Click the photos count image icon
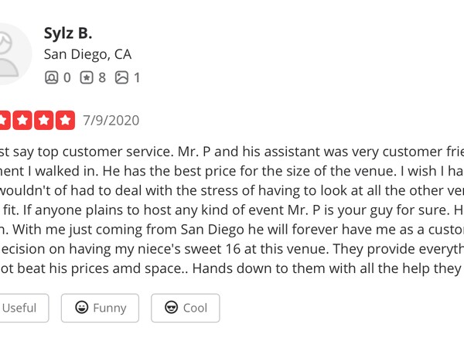This screenshot has width=464, height=348. click(x=121, y=77)
